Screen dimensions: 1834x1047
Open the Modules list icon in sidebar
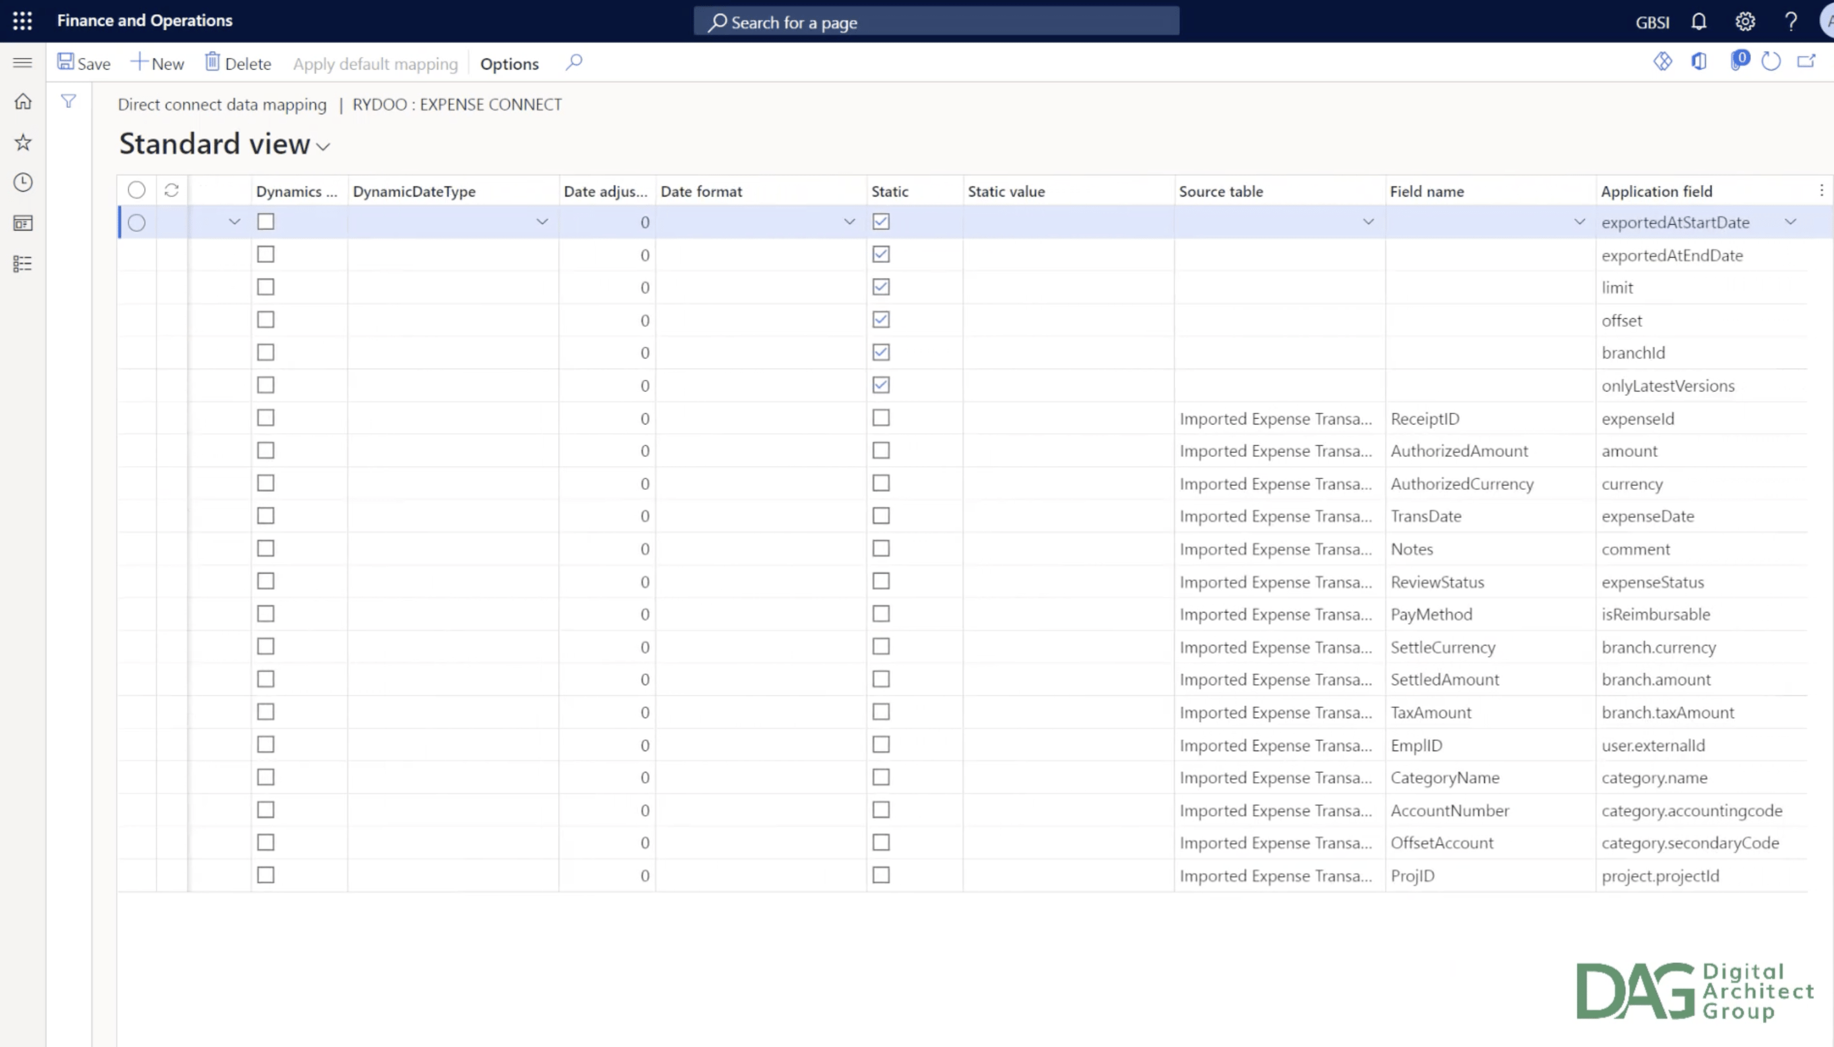[22, 263]
